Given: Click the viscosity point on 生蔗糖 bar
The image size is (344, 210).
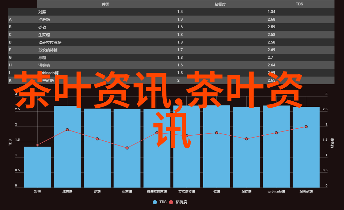Looking at the screenshot, I should [127, 148].
